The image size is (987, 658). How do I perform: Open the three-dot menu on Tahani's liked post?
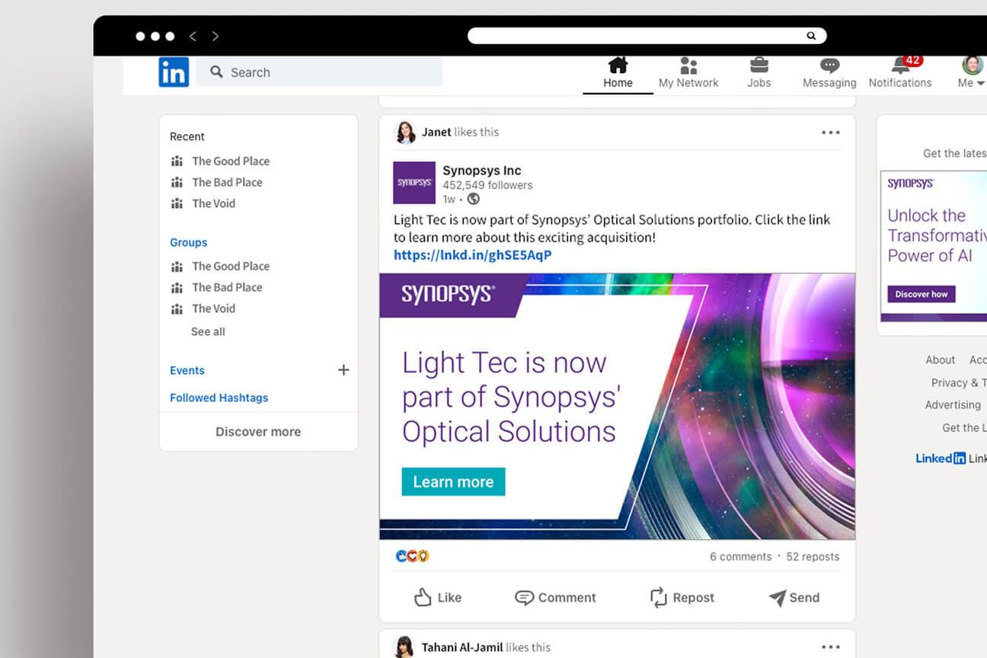tap(831, 647)
